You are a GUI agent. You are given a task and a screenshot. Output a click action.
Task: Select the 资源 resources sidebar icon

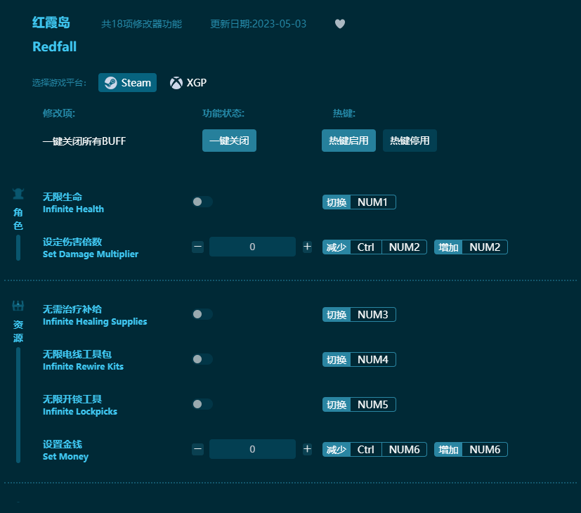(17, 305)
